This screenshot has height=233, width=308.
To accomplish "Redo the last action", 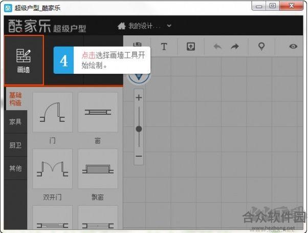I will pyautogui.click(x=235, y=47).
